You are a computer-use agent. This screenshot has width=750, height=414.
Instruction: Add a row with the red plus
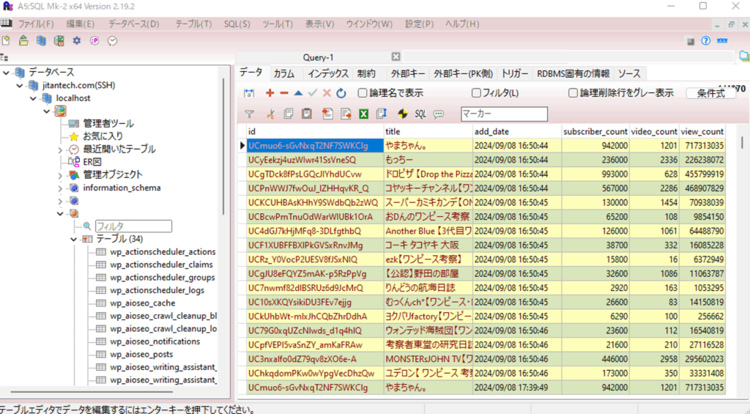[270, 93]
